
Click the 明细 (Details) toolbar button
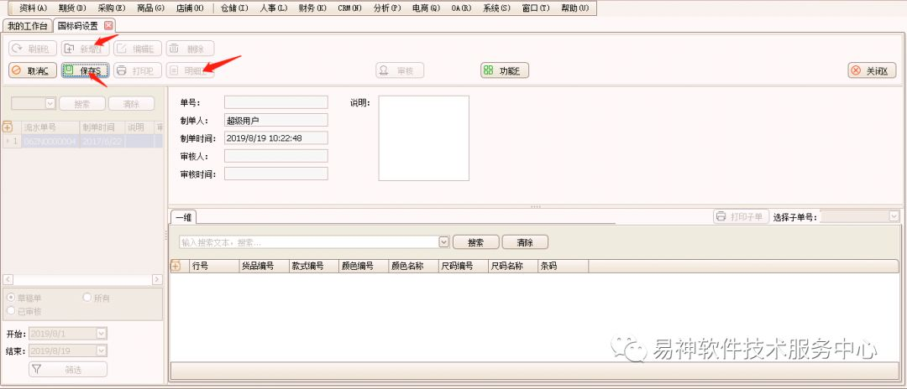pyautogui.click(x=189, y=71)
